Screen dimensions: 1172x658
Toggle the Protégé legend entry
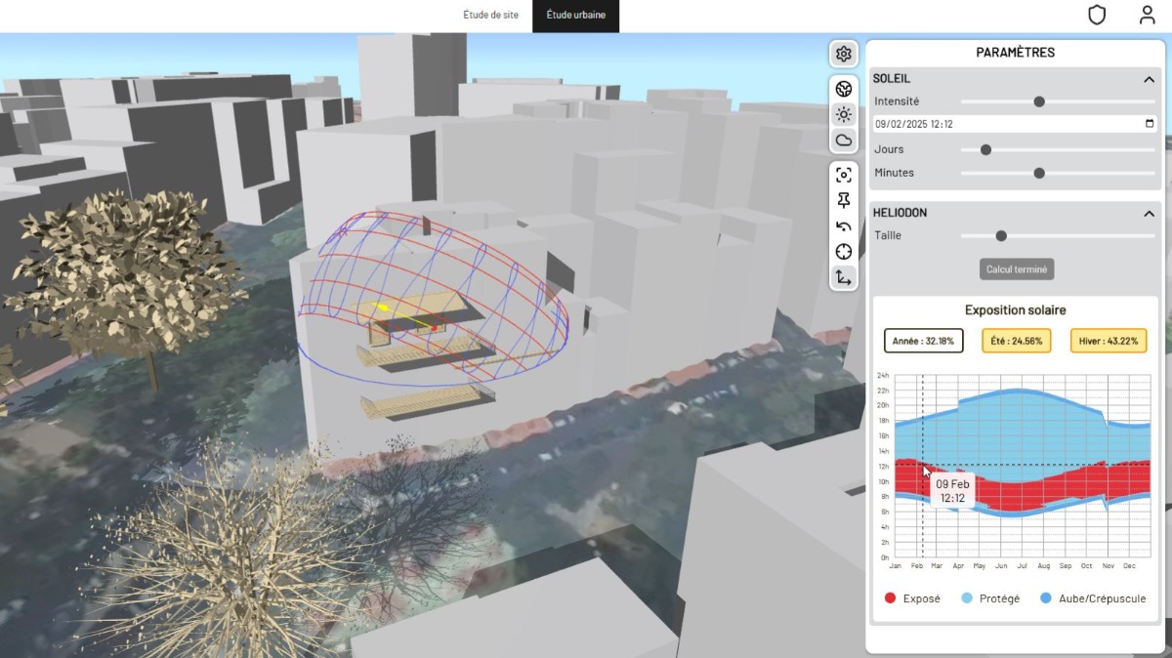[990, 598]
